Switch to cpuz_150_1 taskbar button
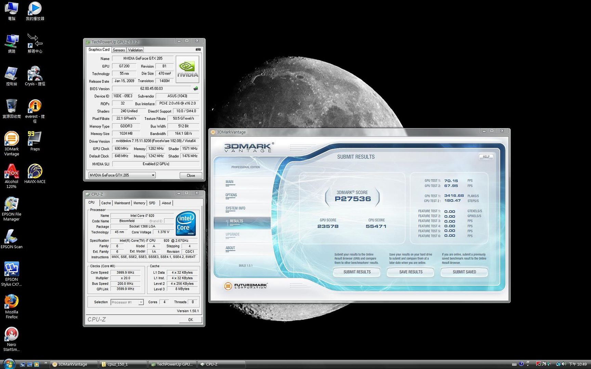Viewport: 591px width, 369px height. click(x=123, y=364)
